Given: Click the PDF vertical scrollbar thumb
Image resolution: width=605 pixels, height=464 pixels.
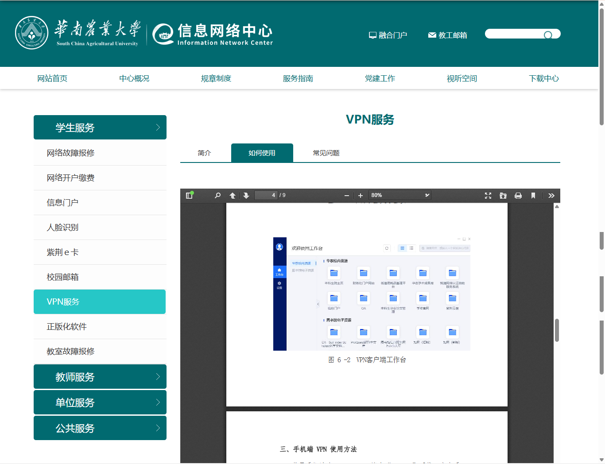Looking at the screenshot, I should [557, 330].
